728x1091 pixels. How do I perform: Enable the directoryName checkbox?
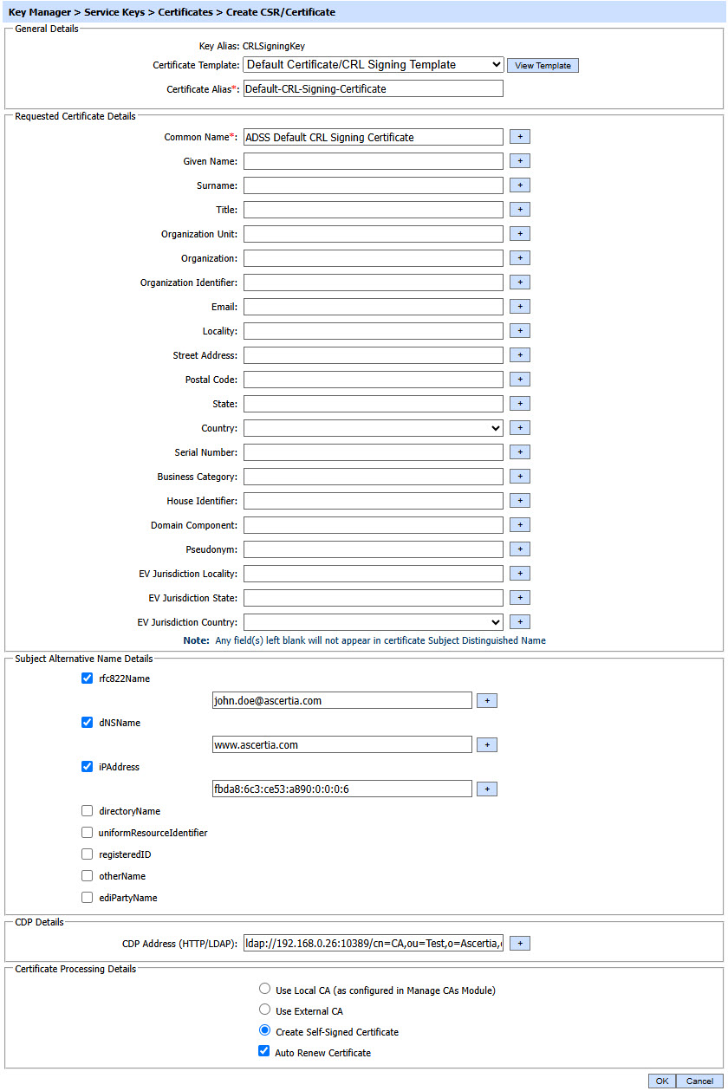(x=87, y=811)
